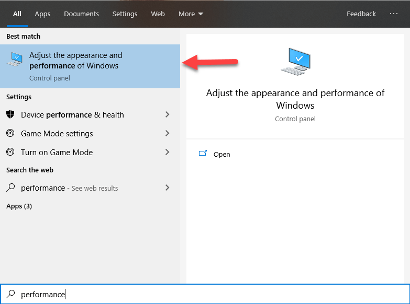Click the large computer icon in preview pane
410x304 pixels.
click(296, 62)
